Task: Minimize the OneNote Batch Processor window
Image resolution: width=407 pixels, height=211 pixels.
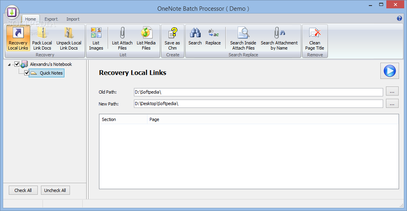Action: point(370,5)
